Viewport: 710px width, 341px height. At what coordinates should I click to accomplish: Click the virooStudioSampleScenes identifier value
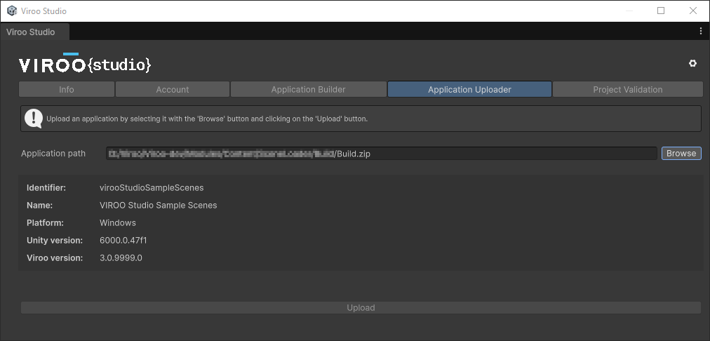pos(152,187)
